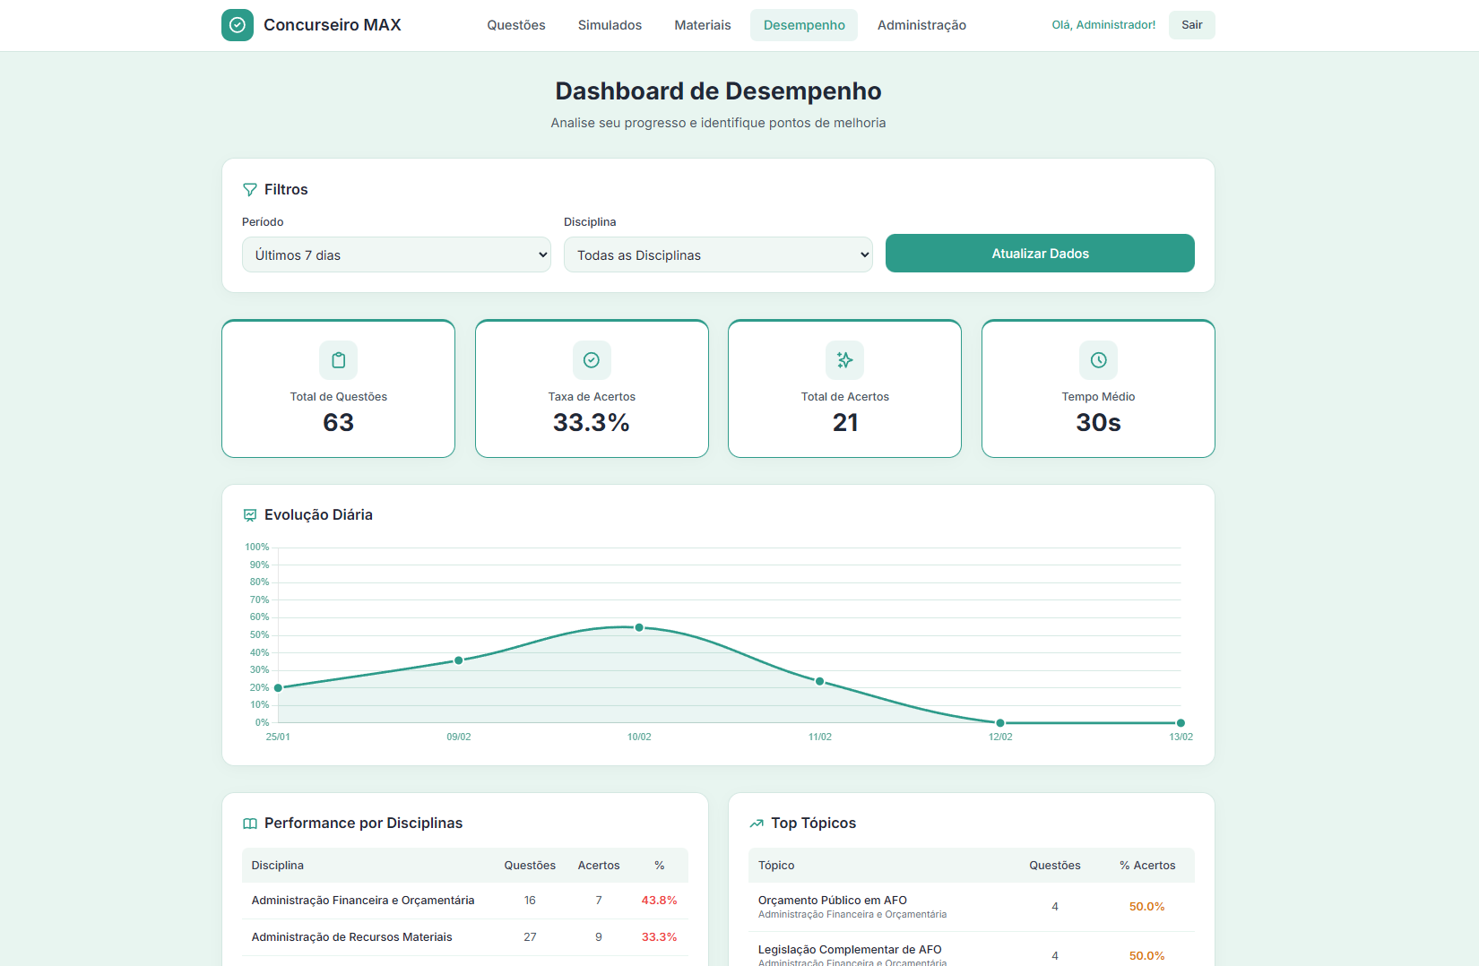Select the Administração de Recursos Materiais row

tap(351, 937)
